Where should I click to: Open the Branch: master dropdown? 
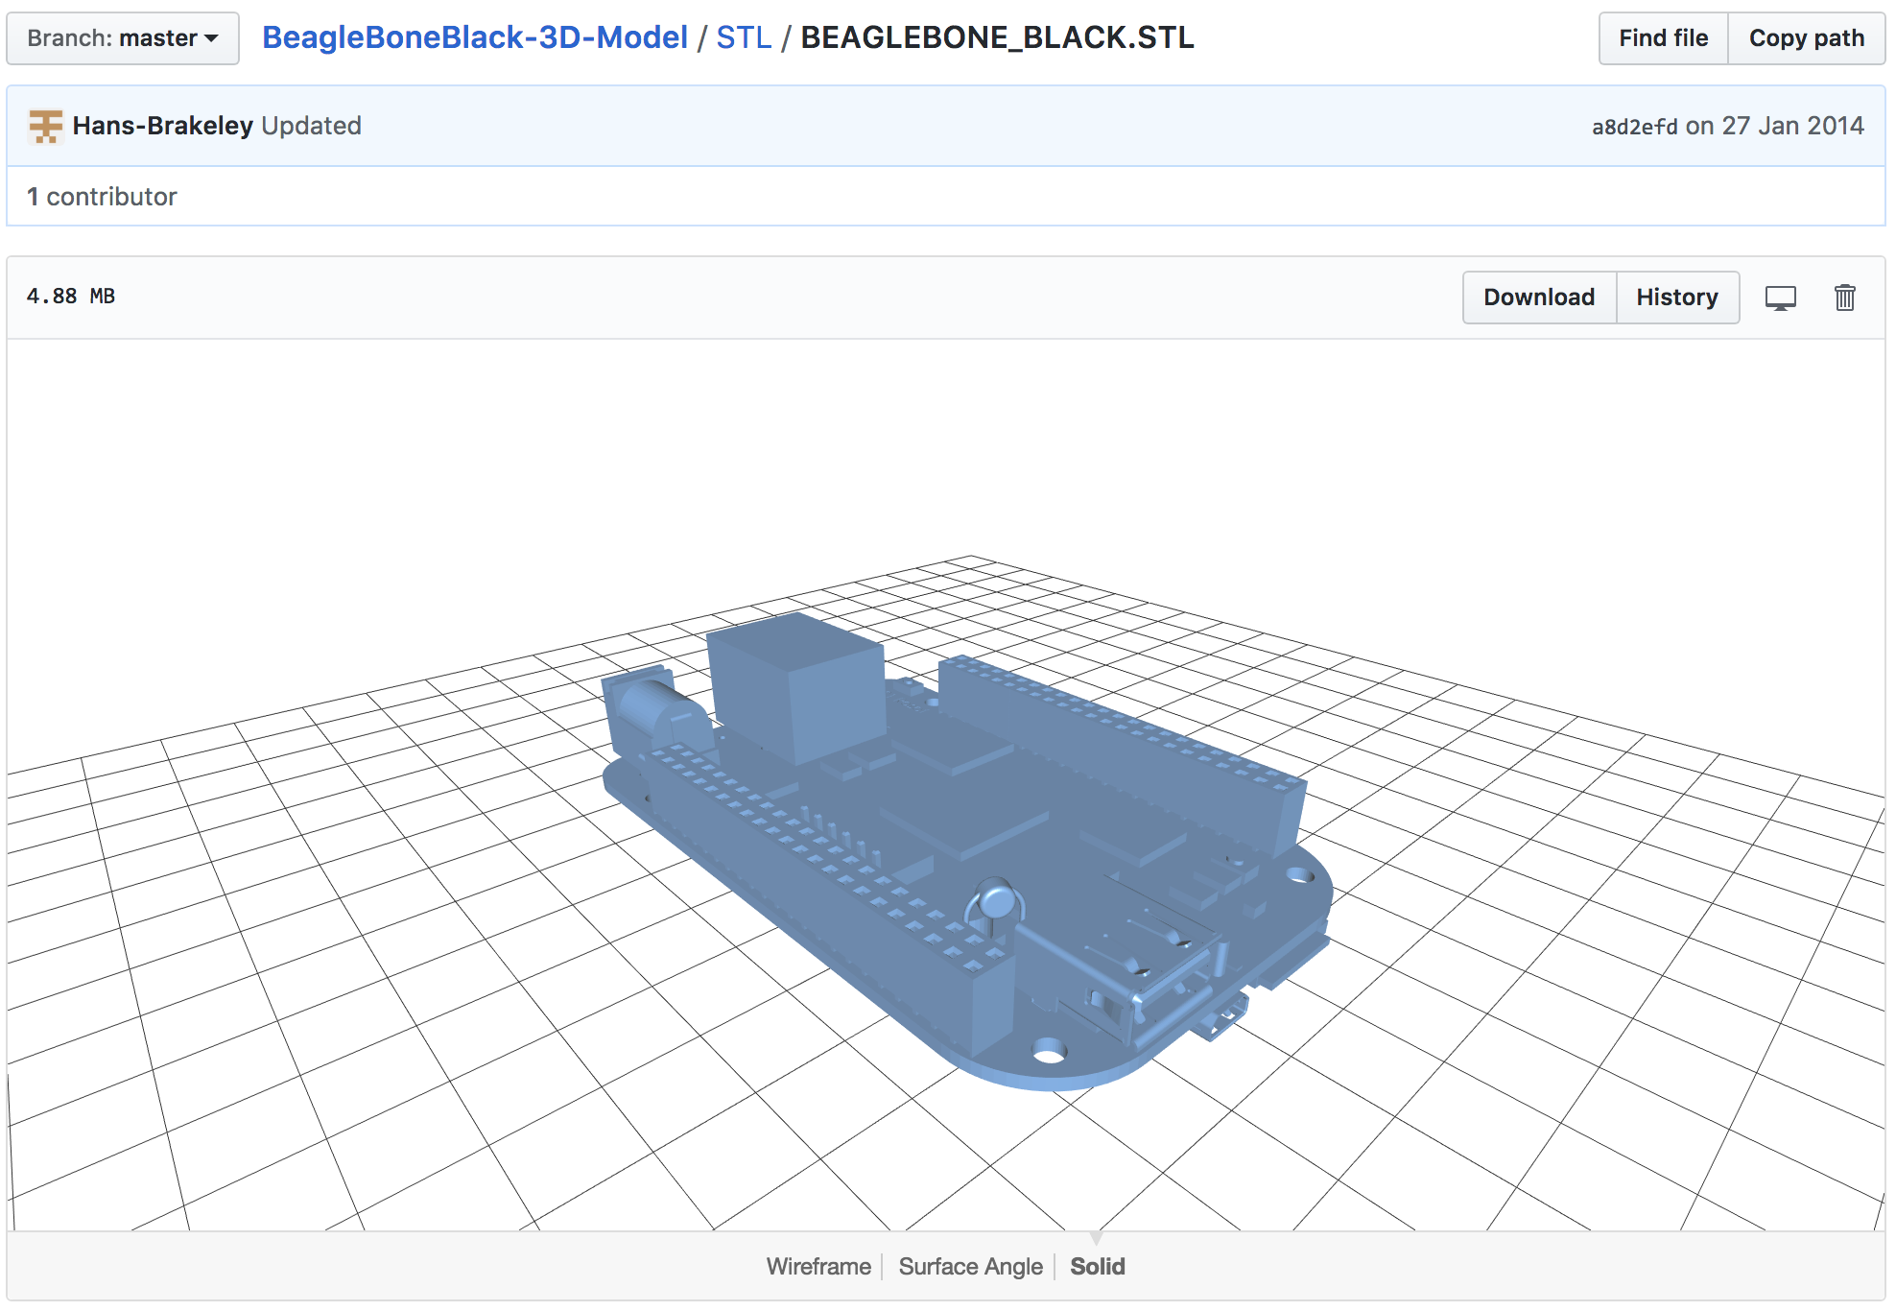click(123, 38)
